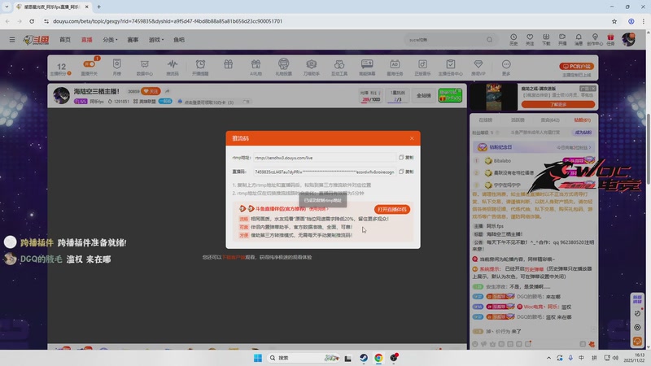Click the 了解更多 ad button
The height and width of the screenshot is (366, 651).
[x=558, y=105]
